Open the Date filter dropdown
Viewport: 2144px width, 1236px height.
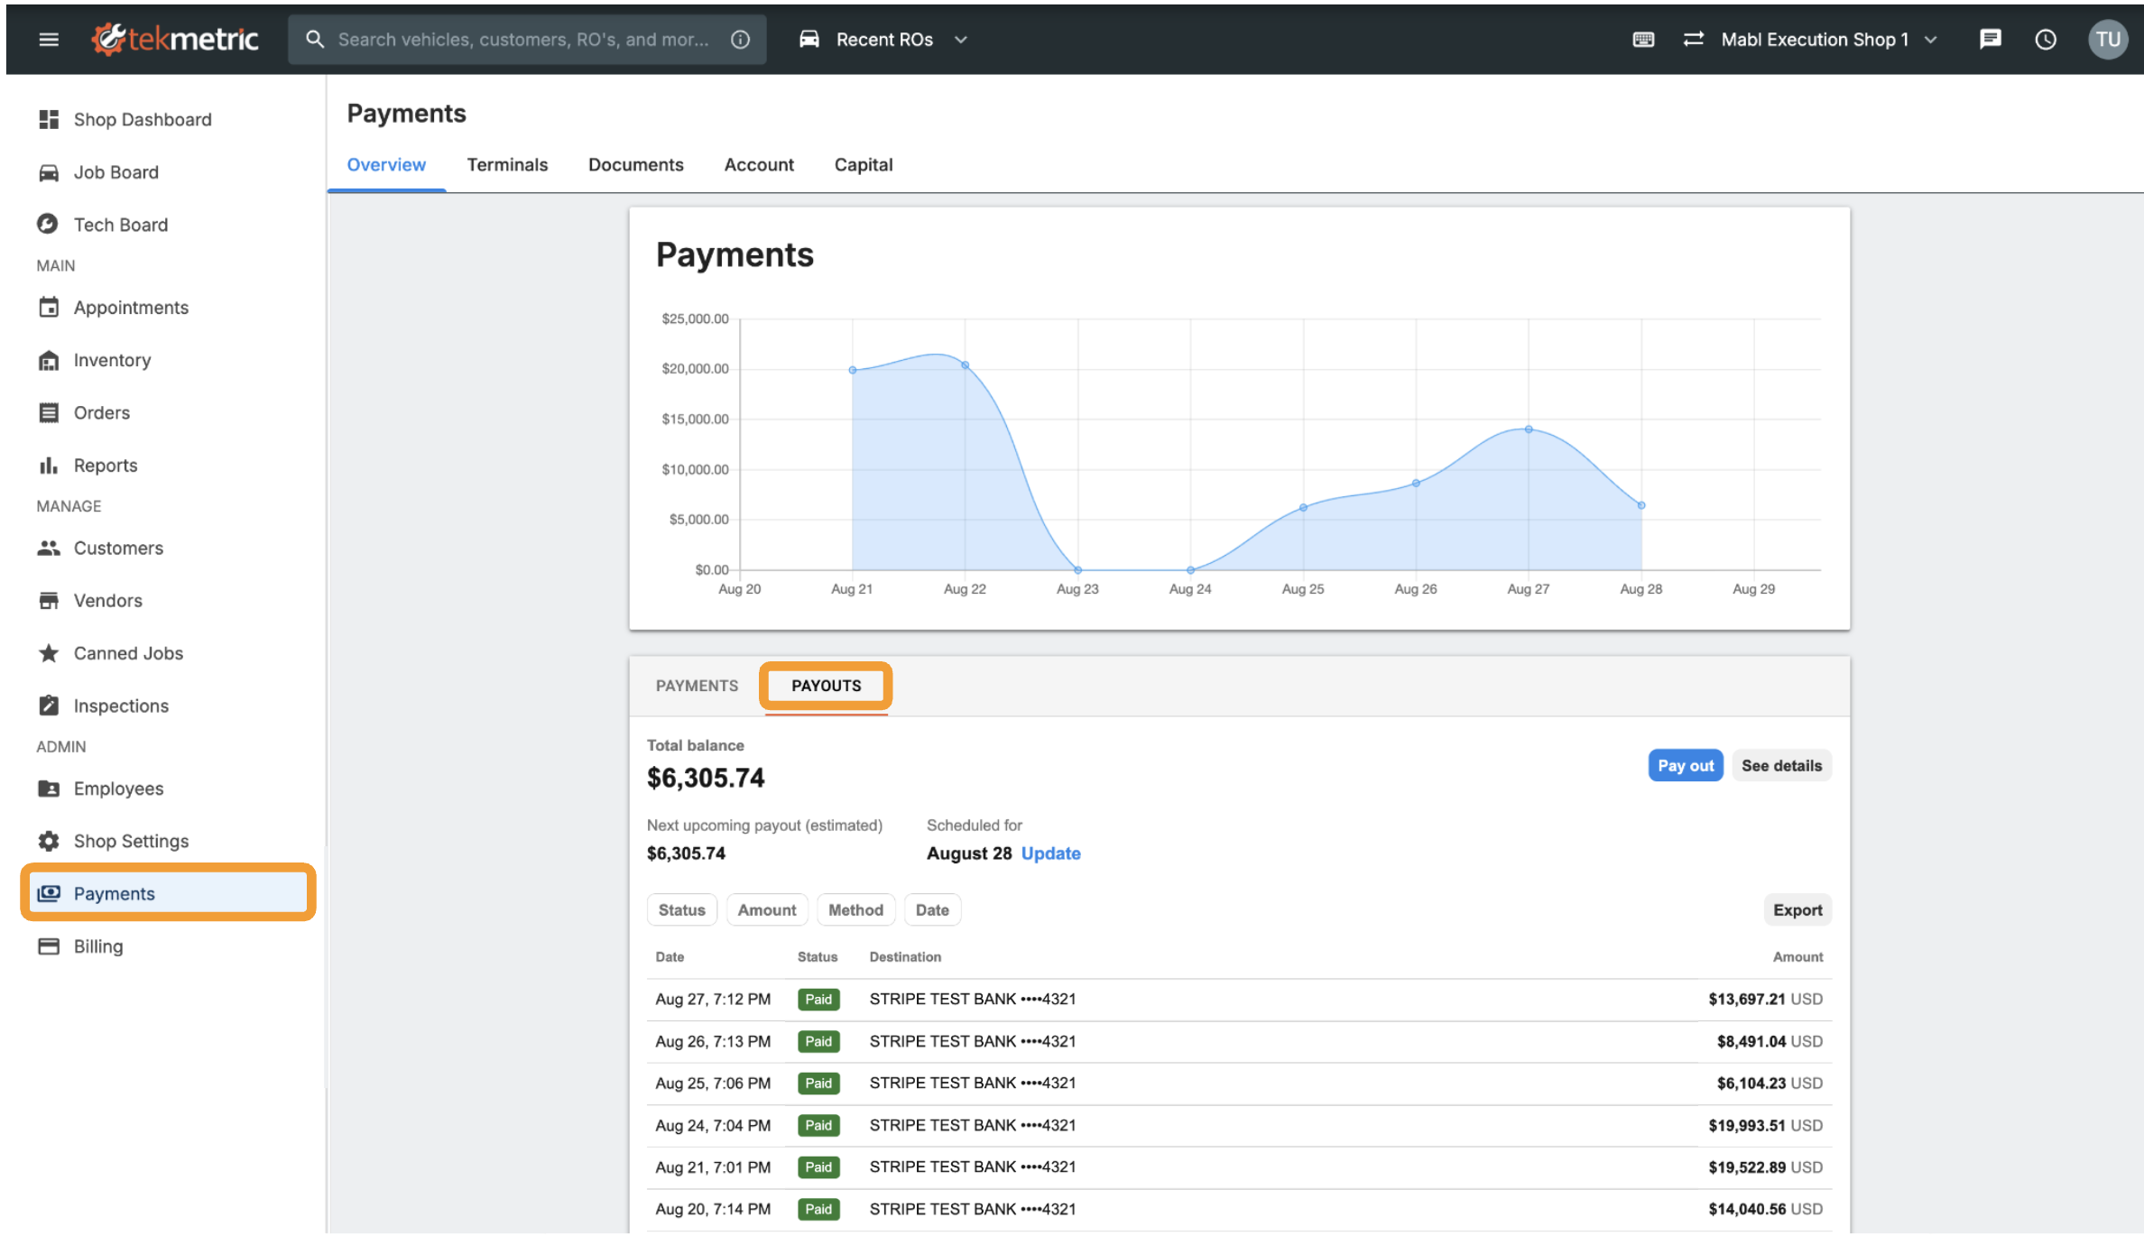pos(932,909)
